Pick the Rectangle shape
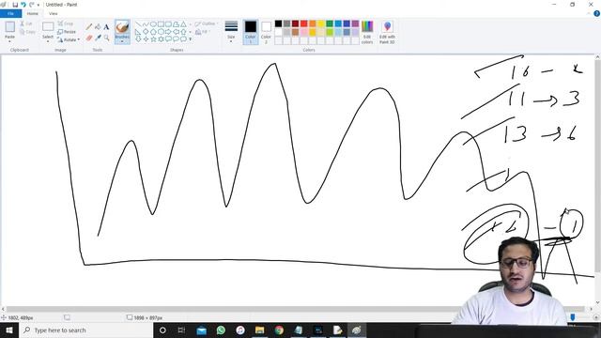The image size is (601, 338). pos(161,24)
